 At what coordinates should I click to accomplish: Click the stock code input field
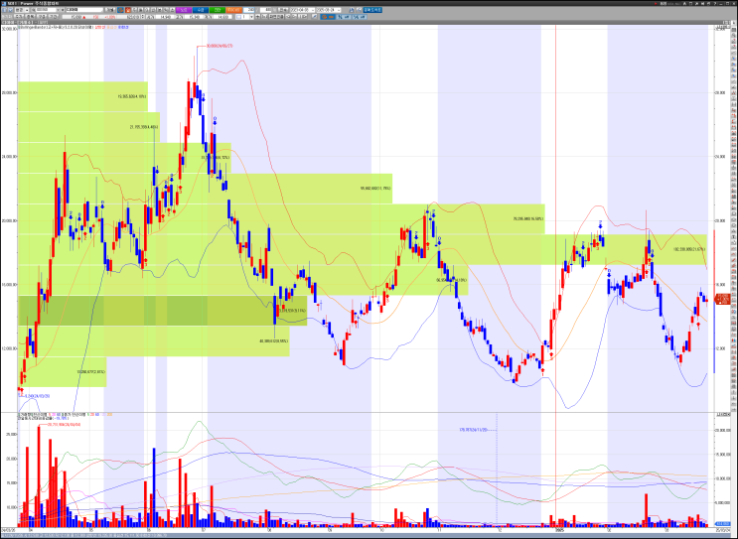[x=46, y=10]
